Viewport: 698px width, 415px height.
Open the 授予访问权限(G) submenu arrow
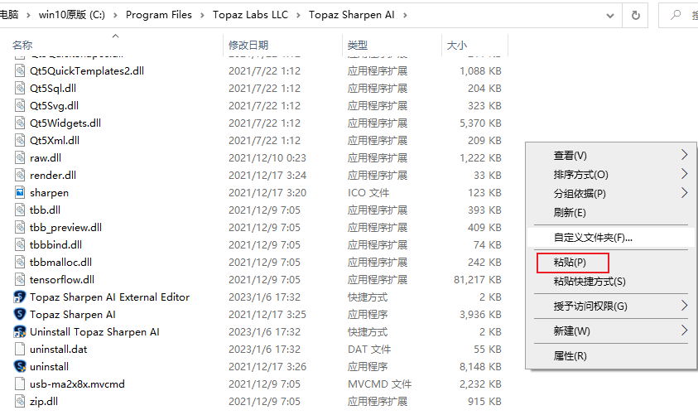click(684, 306)
